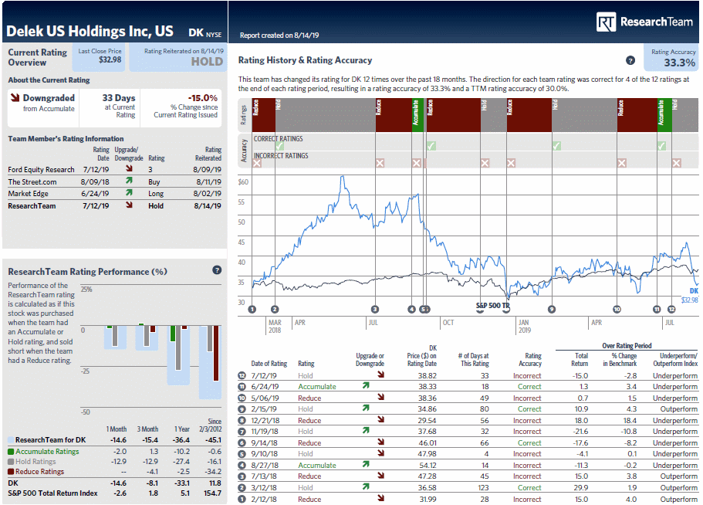Click the 'DK $32.98' chart end label
The image size is (703, 505).
(690, 296)
